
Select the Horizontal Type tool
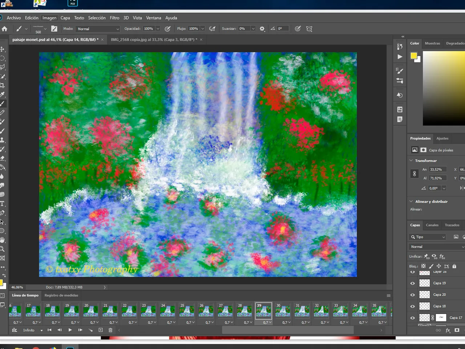click(x=2, y=204)
